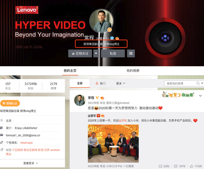204x169 pixels.
Task: Click the location pin icon beside 北京
Action: tap(2, 120)
